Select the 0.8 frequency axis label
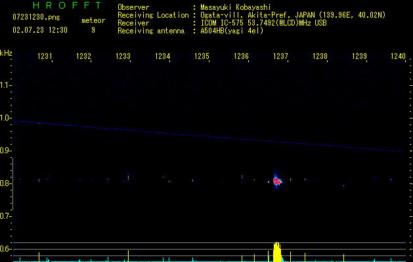Viewport: 413px width, 262px height. [6, 183]
